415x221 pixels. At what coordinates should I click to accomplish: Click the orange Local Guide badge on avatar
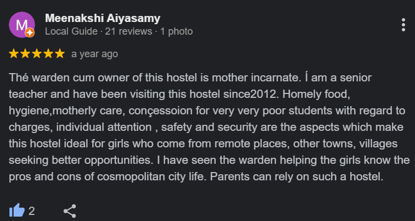point(31,33)
